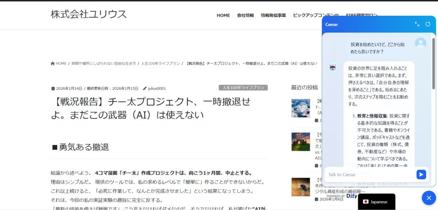438x210 pixels.
Task: Click the 株式会社ユリウス site title
Action: (89, 14)
